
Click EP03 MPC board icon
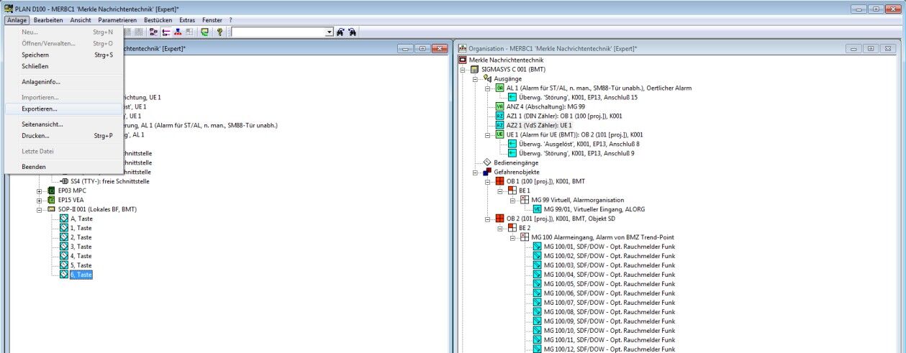(51, 191)
